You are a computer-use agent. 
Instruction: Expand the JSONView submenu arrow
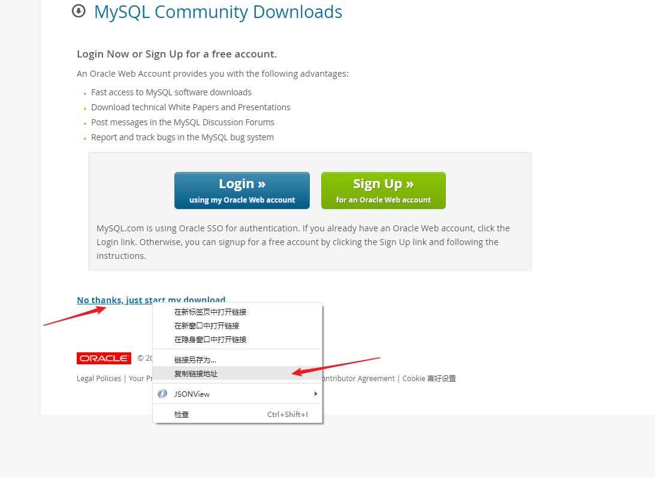point(316,394)
